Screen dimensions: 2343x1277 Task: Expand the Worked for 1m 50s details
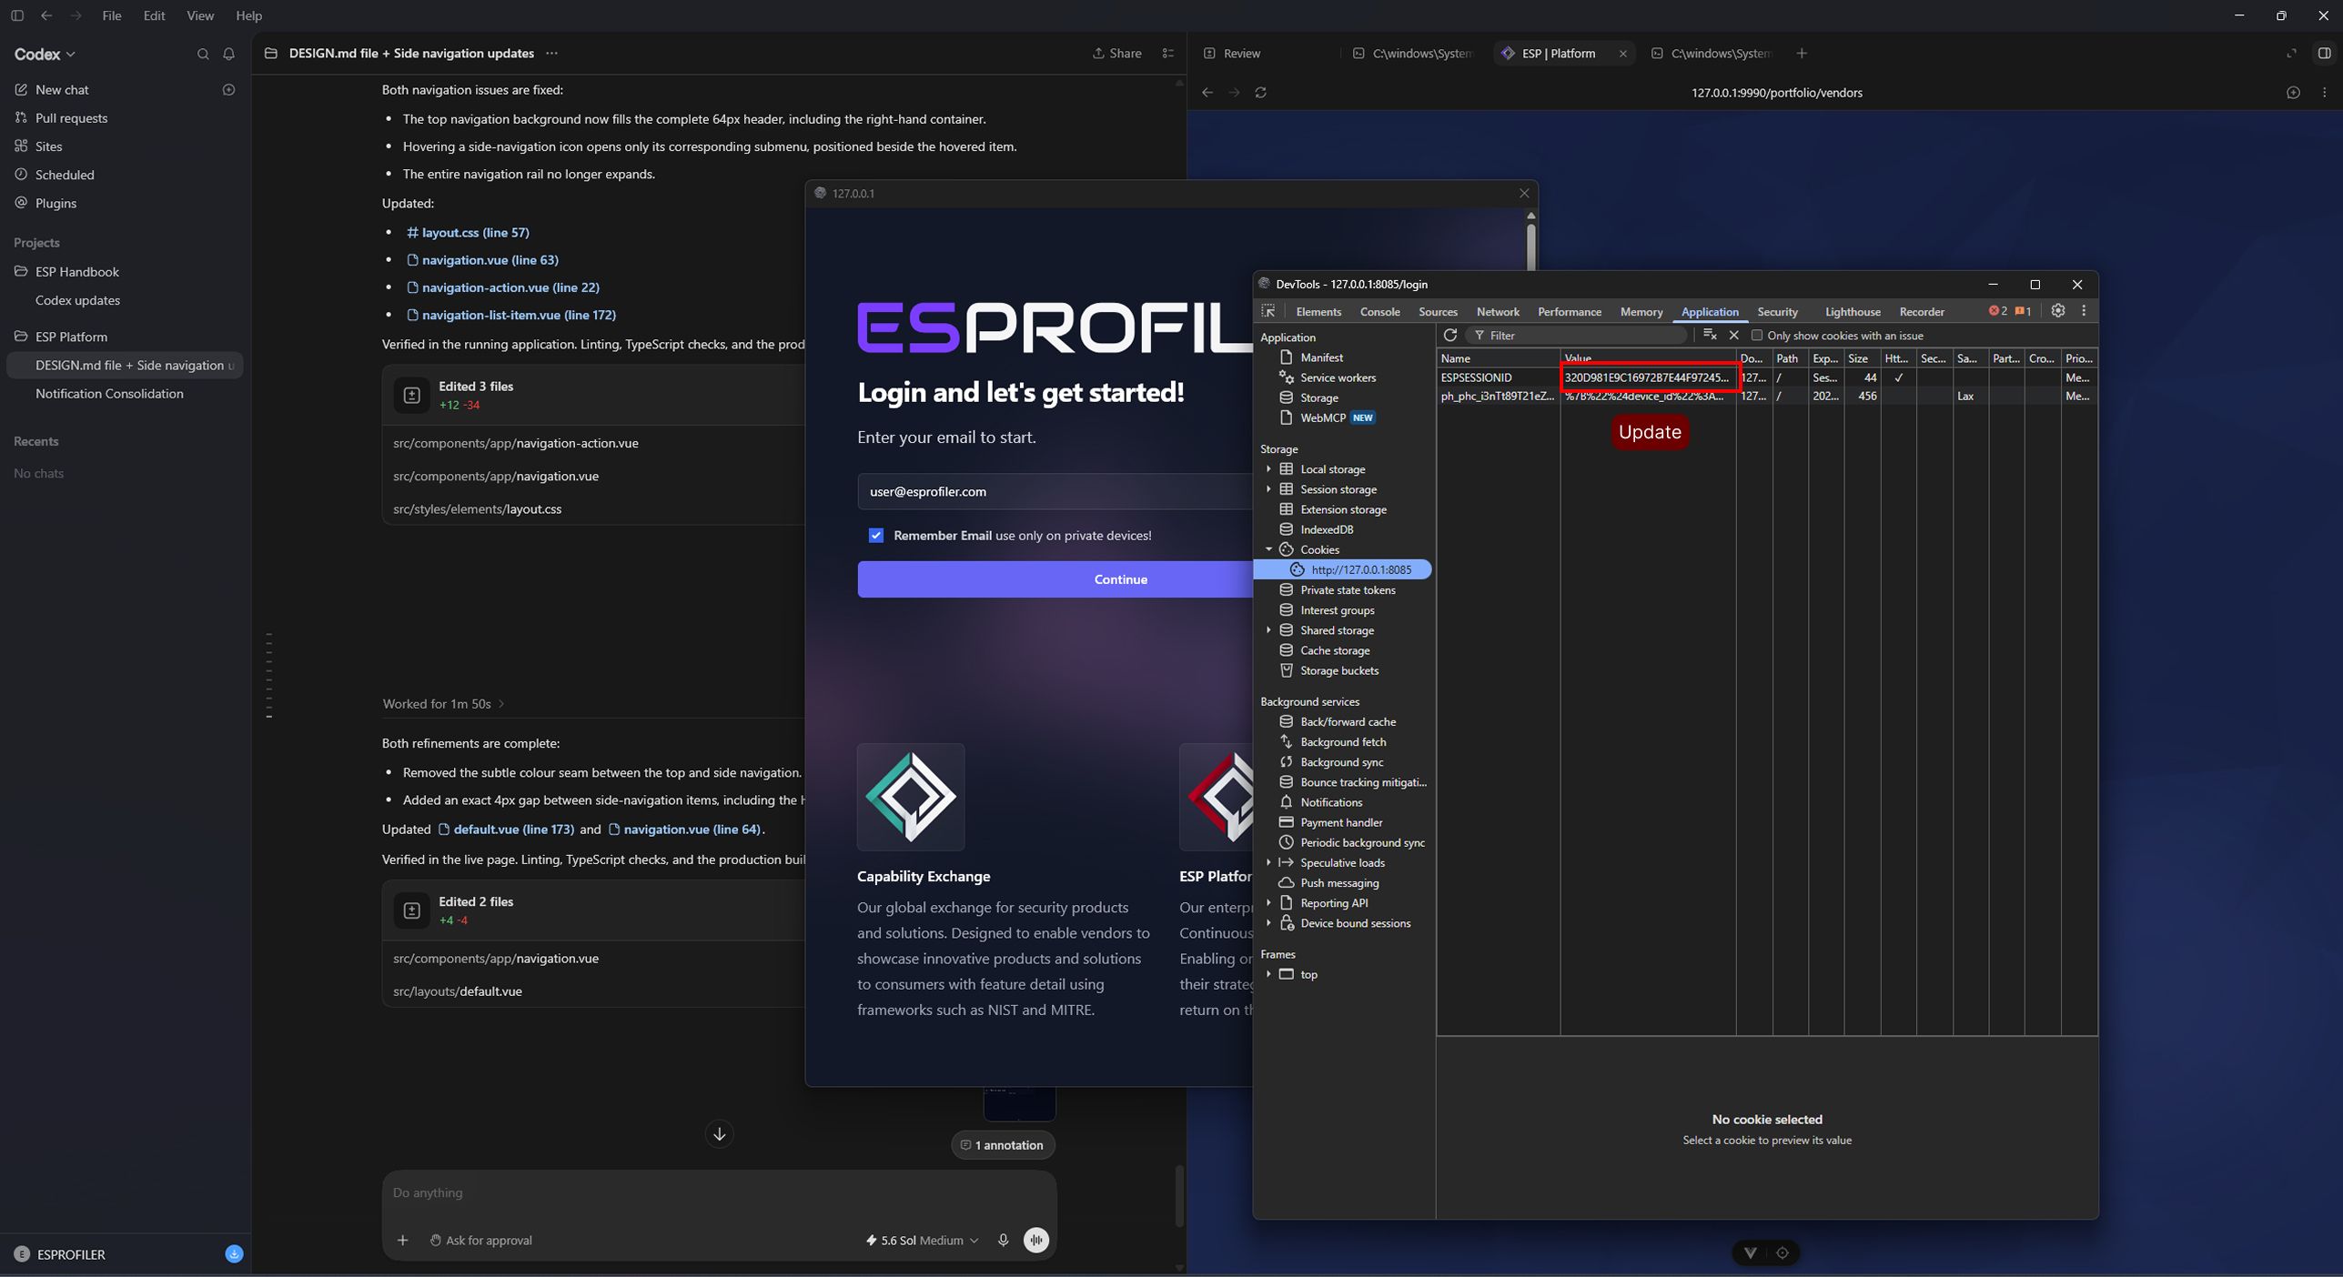443,704
